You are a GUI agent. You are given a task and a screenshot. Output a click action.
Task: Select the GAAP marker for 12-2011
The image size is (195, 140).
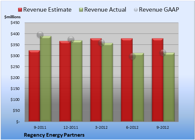tap(71, 39)
